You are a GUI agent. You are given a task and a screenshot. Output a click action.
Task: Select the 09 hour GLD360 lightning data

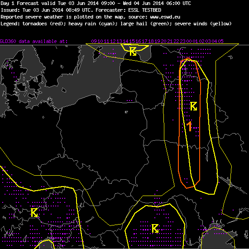(94, 41)
